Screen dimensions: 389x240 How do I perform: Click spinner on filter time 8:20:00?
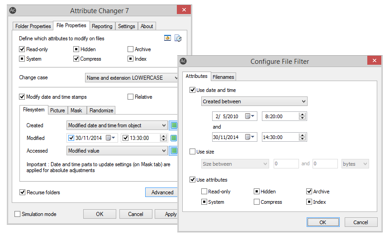(x=302, y=116)
